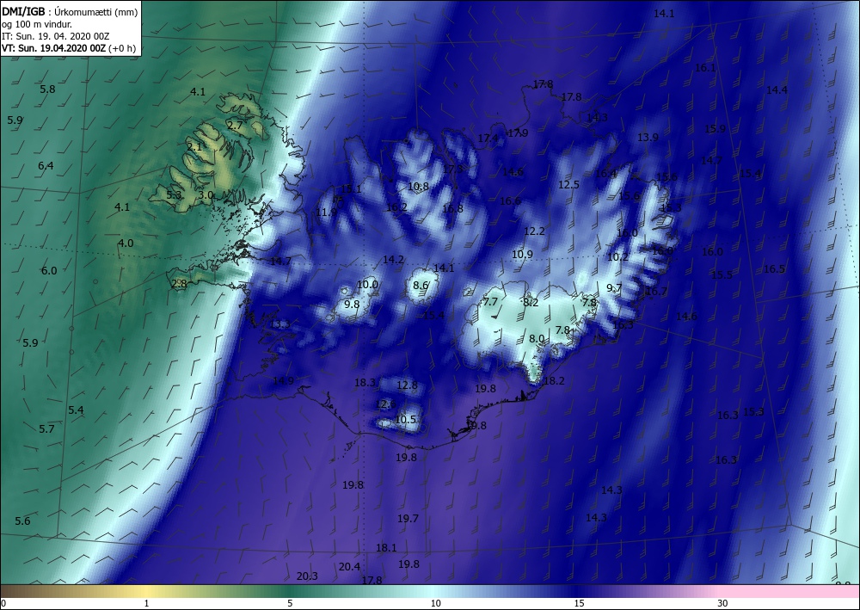Click the legend tick label '15'

click(579, 604)
